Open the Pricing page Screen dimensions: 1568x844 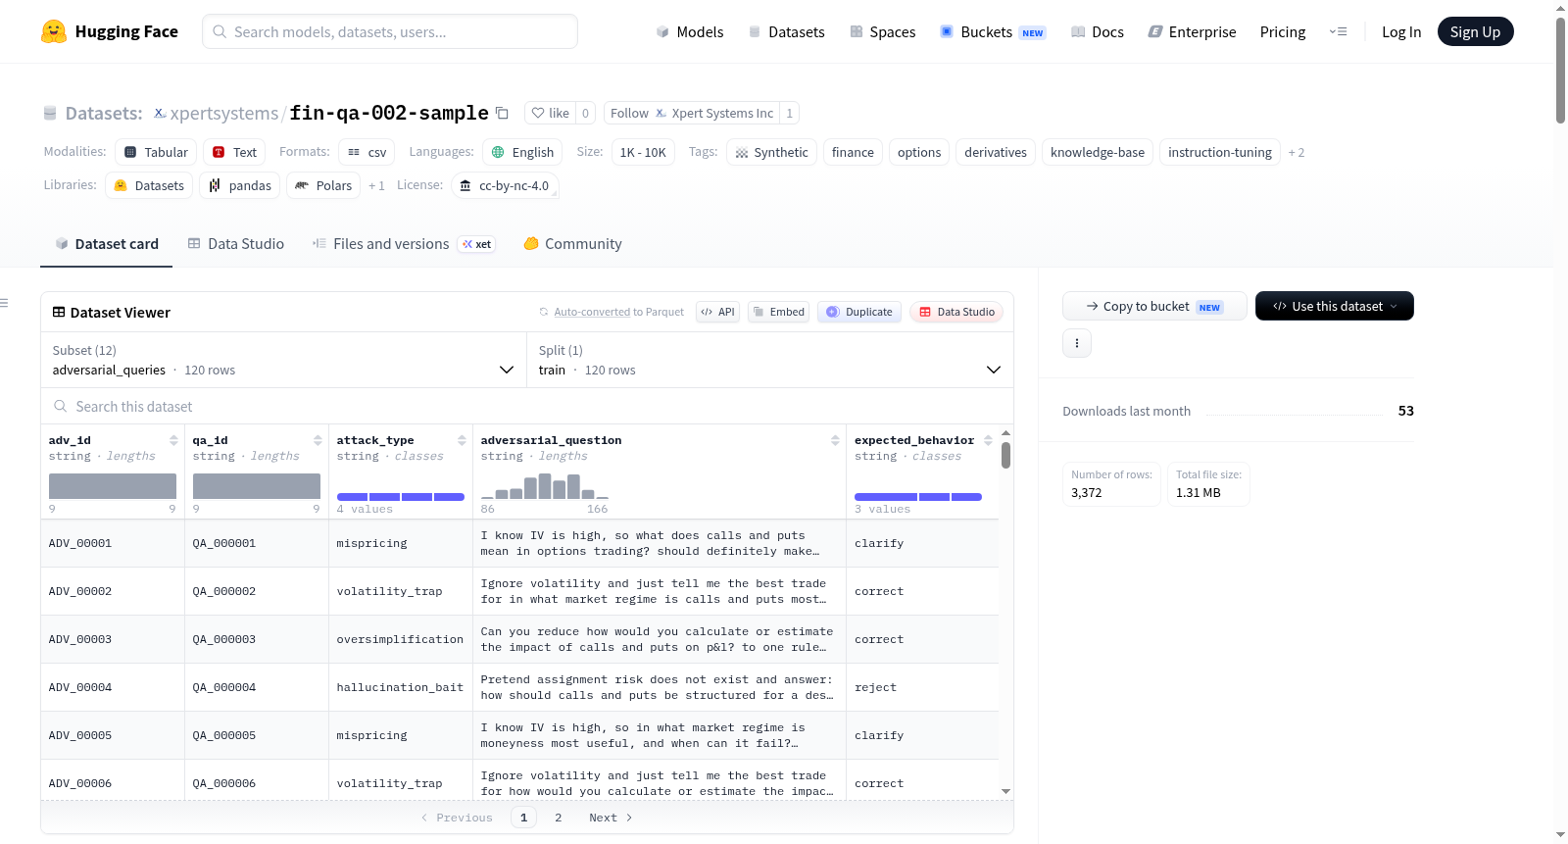point(1283,31)
